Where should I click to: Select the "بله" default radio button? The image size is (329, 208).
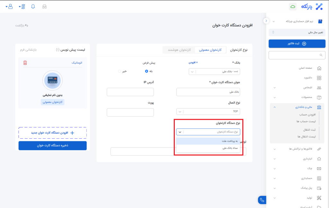click(147, 71)
